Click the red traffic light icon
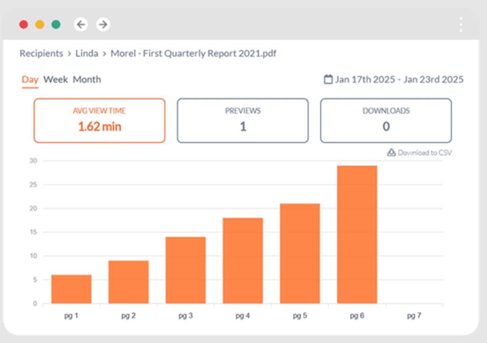Screen dimensions: 487x343 pos(23,24)
